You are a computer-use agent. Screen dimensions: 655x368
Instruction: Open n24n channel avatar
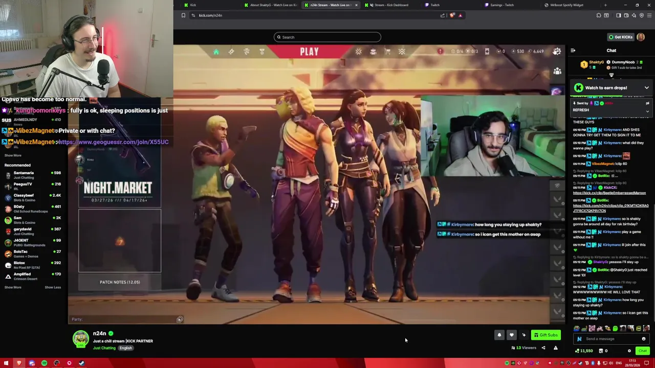pyautogui.click(x=80, y=339)
